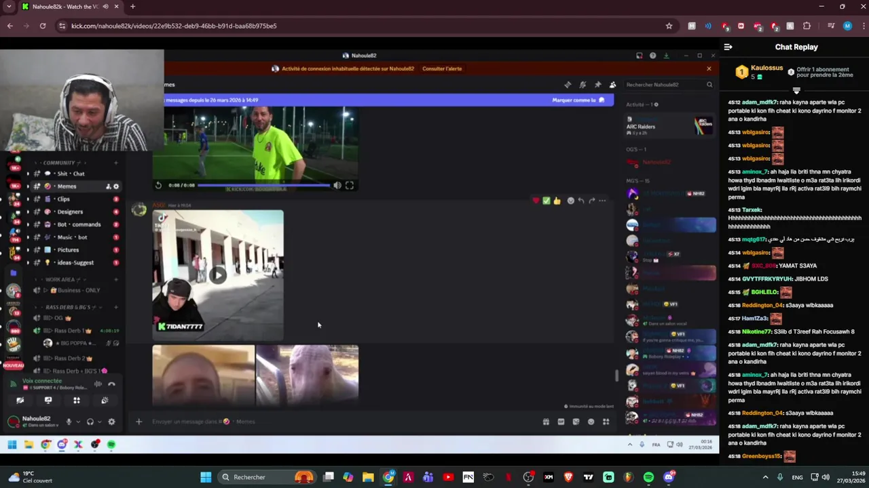Toggle noise suppression waveform icon

tap(98, 384)
